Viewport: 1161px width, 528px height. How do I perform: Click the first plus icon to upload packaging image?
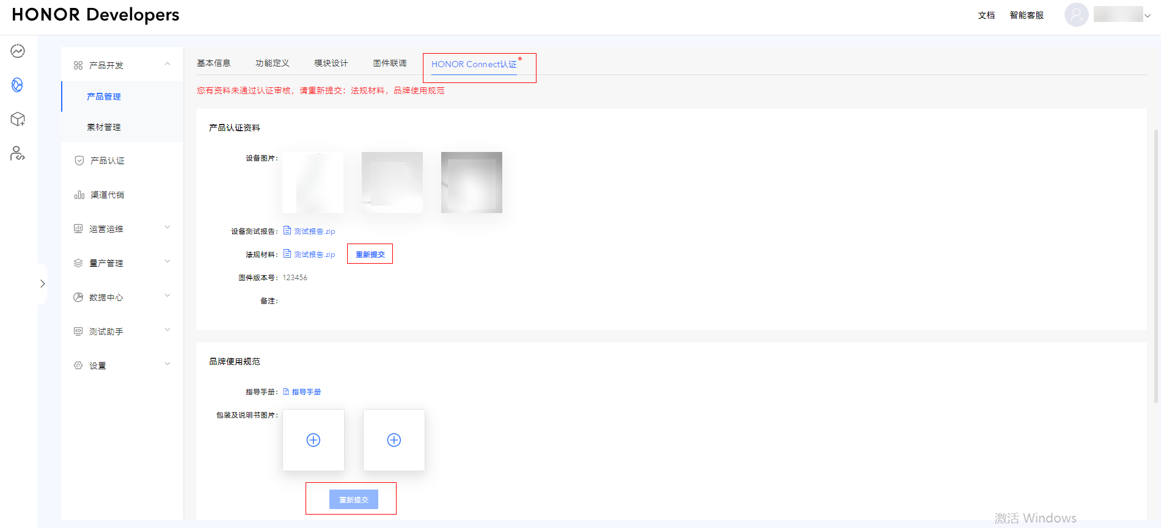point(313,440)
